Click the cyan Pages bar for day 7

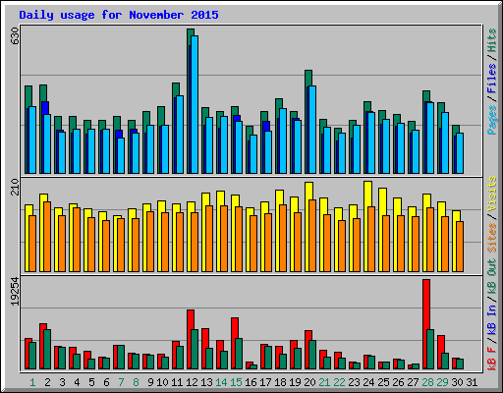pos(121,155)
